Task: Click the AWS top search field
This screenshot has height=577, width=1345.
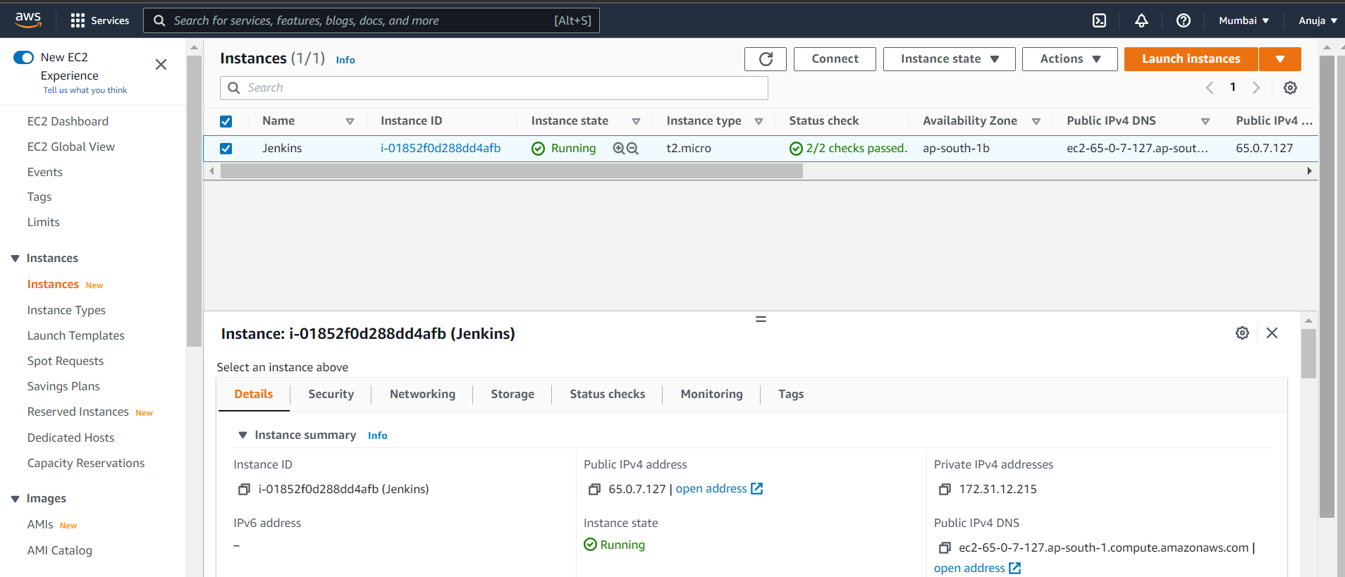Action: [371, 20]
